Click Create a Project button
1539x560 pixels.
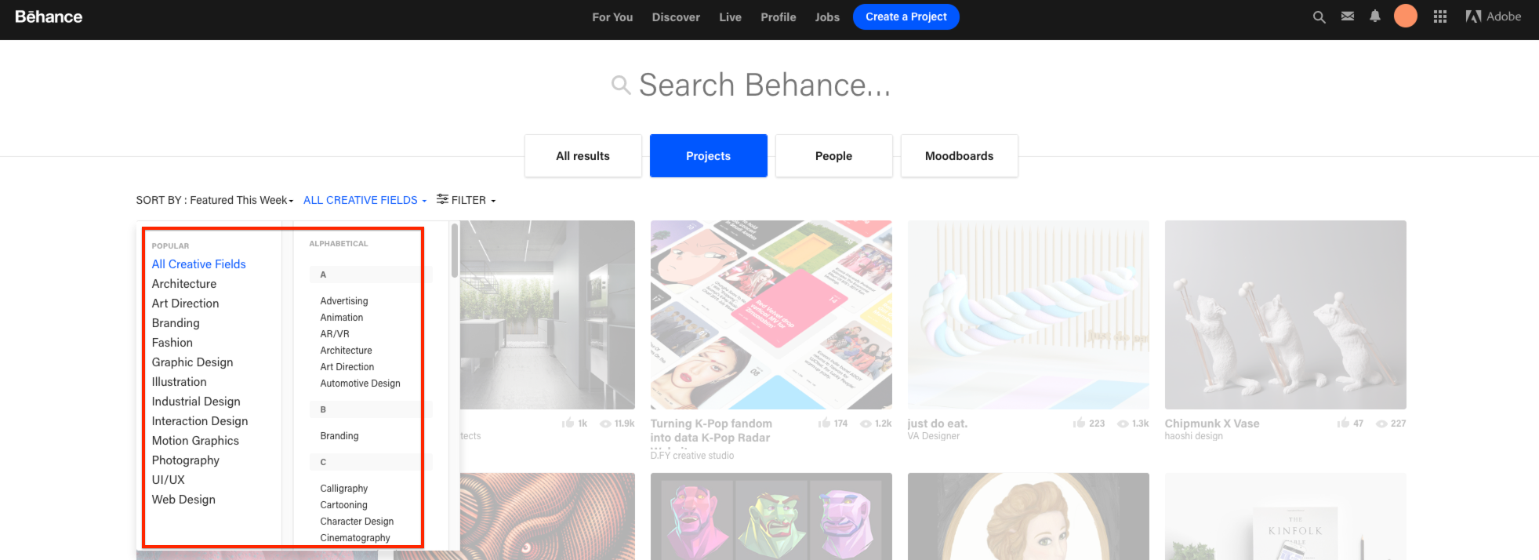[906, 16]
